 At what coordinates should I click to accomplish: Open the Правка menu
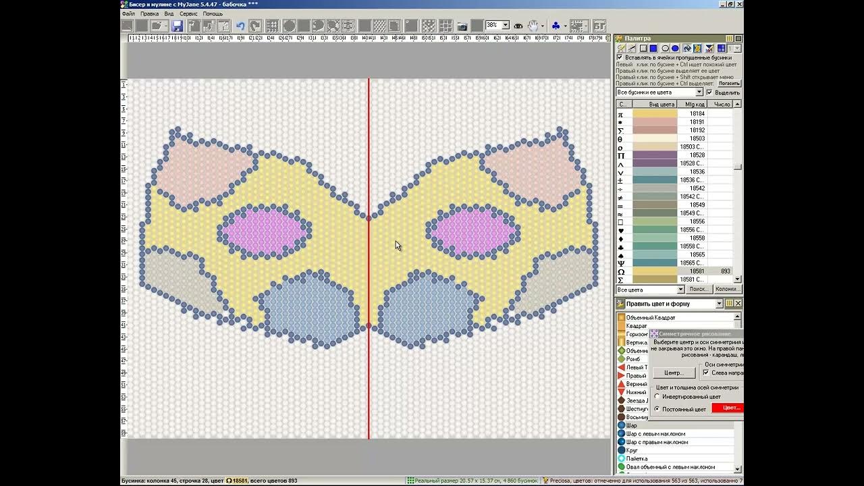pyautogui.click(x=149, y=13)
